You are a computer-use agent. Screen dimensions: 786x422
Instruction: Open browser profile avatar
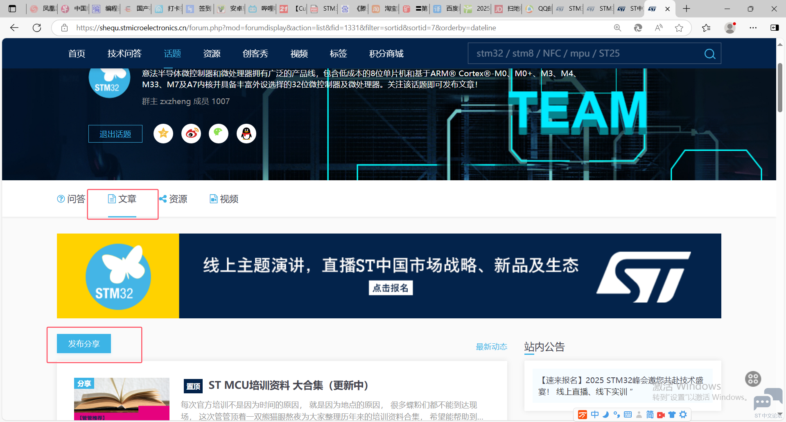pos(730,28)
